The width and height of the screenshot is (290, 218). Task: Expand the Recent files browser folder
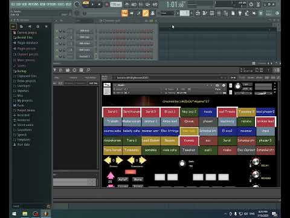pyautogui.click(x=23, y=38)
